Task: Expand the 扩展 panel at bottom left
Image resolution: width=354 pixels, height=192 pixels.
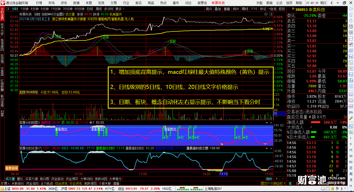Action: [5, 183]
